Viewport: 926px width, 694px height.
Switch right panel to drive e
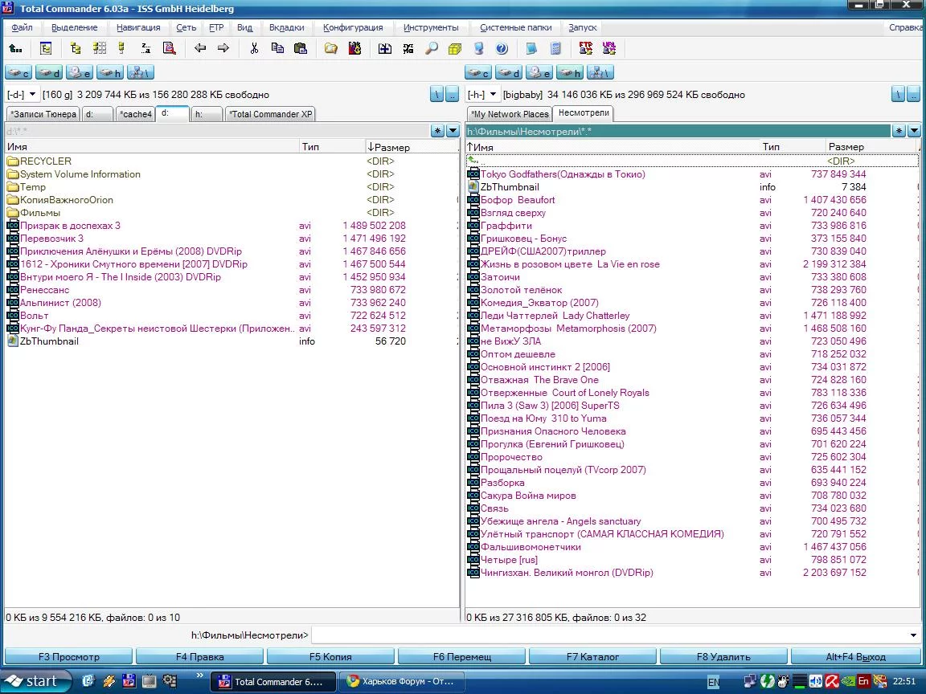539,73
